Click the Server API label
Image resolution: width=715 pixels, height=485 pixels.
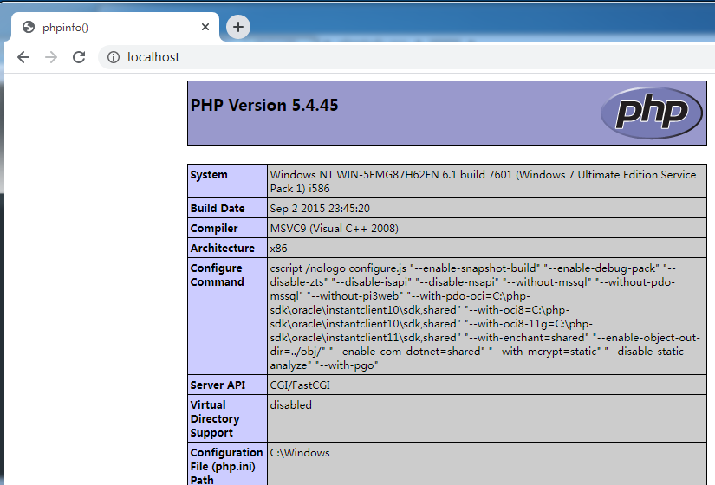[x=218, y=385]
